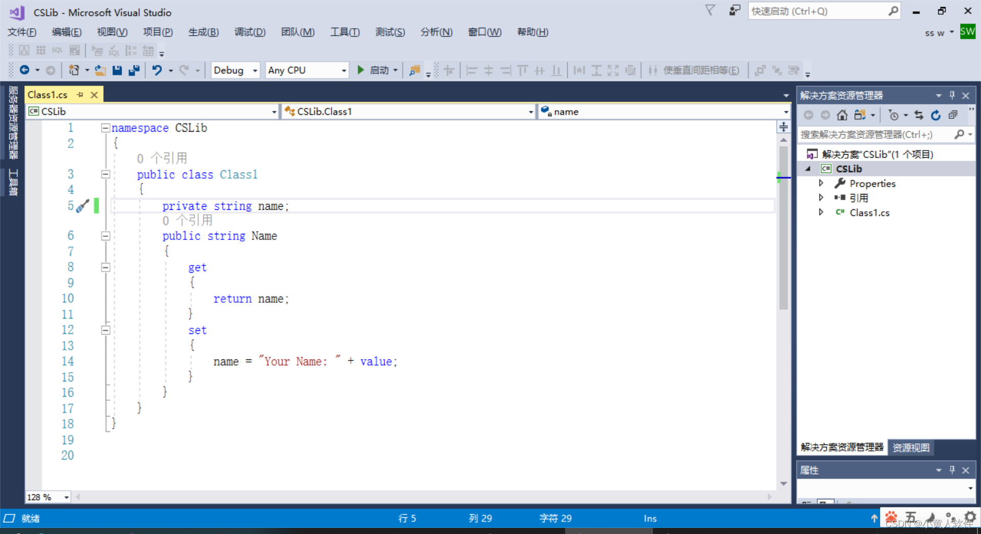Click the Open File folder icon

coord(101,70)
